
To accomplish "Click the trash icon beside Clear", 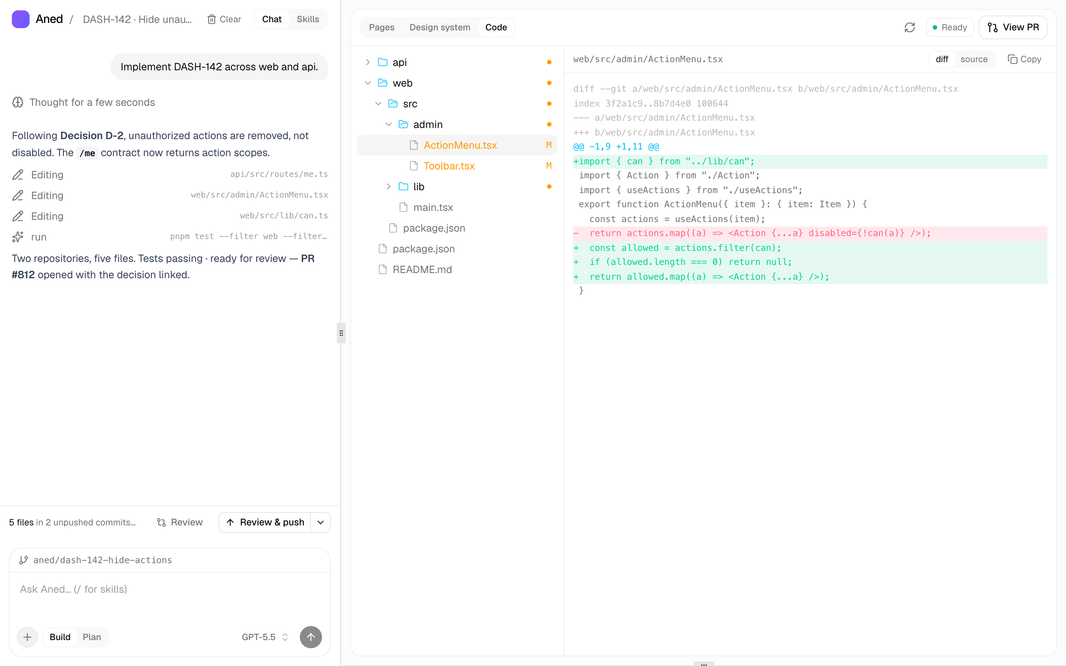I will [x=211, y=19].
